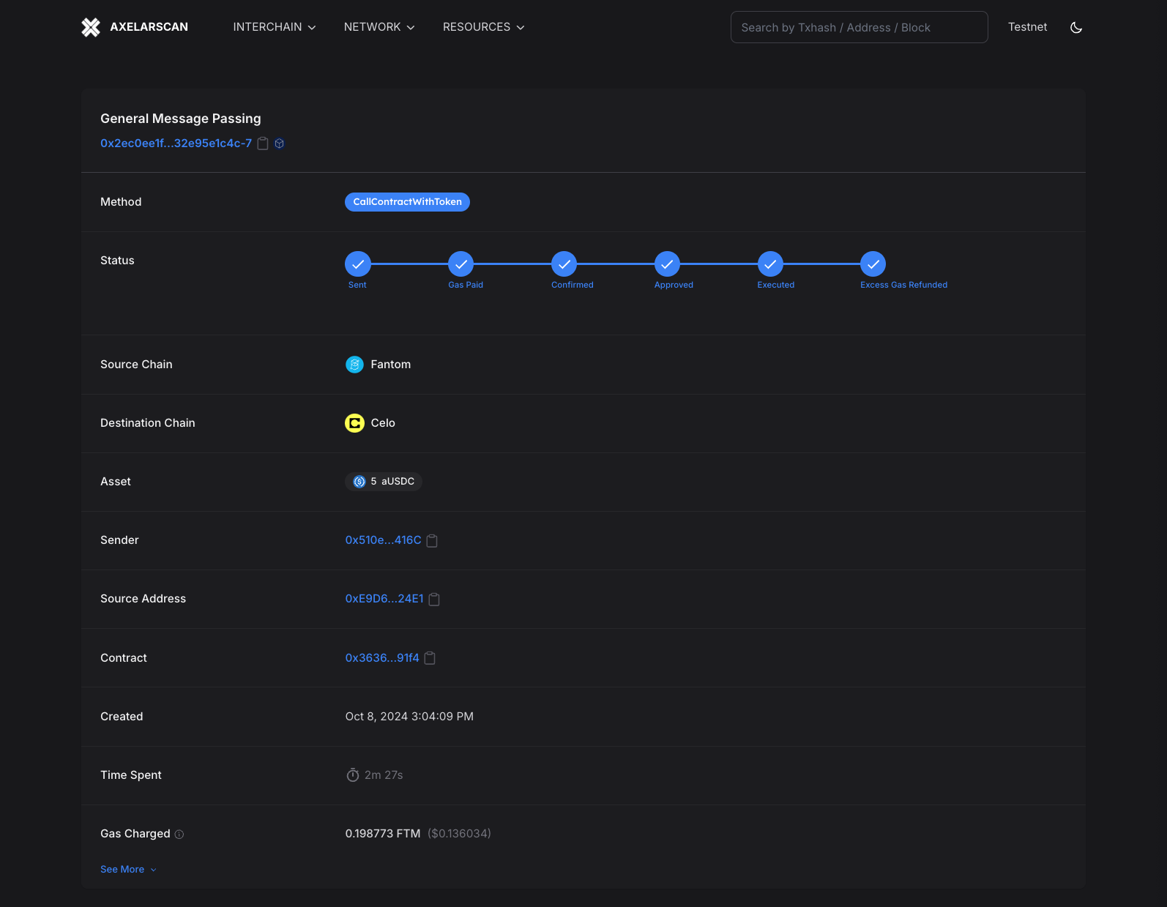Image resolution: width=1167 pixels, height=907 pixels.
Task: Click the Executed status checkmark
Action: [770, 264]
